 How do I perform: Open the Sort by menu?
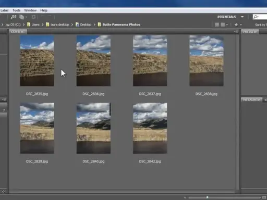[x=261, y=25]
